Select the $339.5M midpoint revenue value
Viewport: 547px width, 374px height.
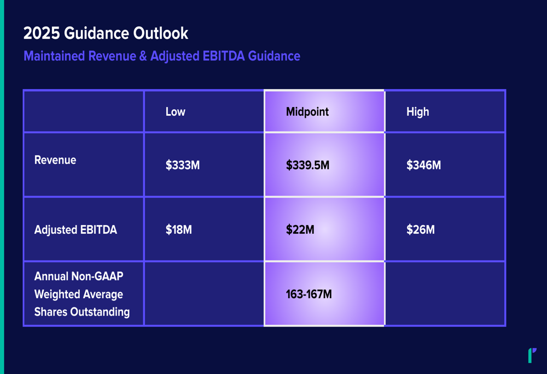click(x=307, y=165)
